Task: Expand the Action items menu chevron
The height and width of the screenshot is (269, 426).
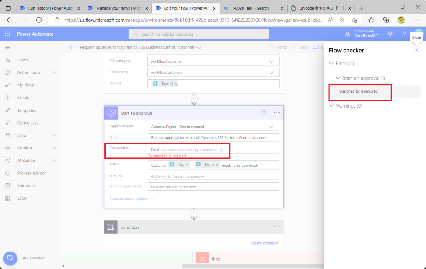Action: (54, 72)
